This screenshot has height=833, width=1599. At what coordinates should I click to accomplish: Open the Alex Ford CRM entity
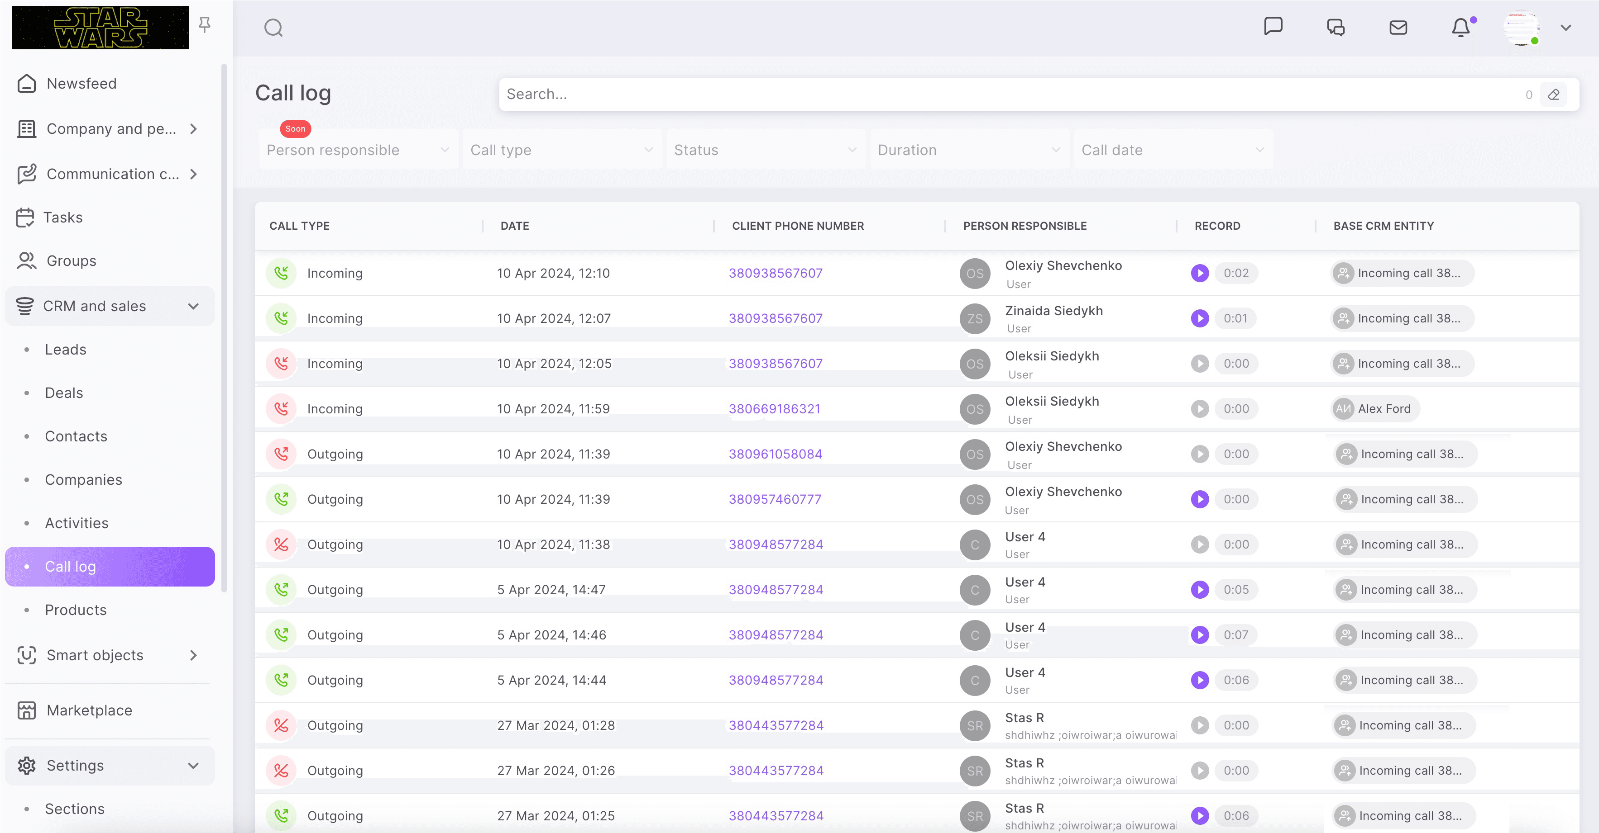pos(1384,409)
